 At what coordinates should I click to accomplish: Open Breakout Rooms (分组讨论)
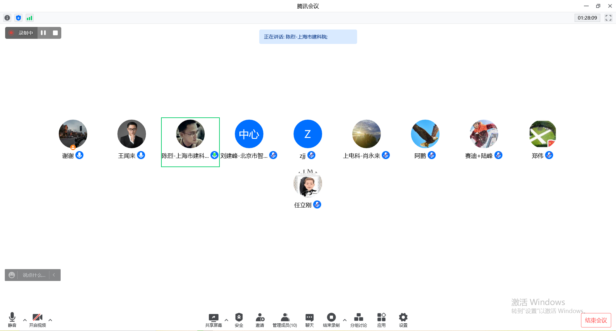click(358, 320)
